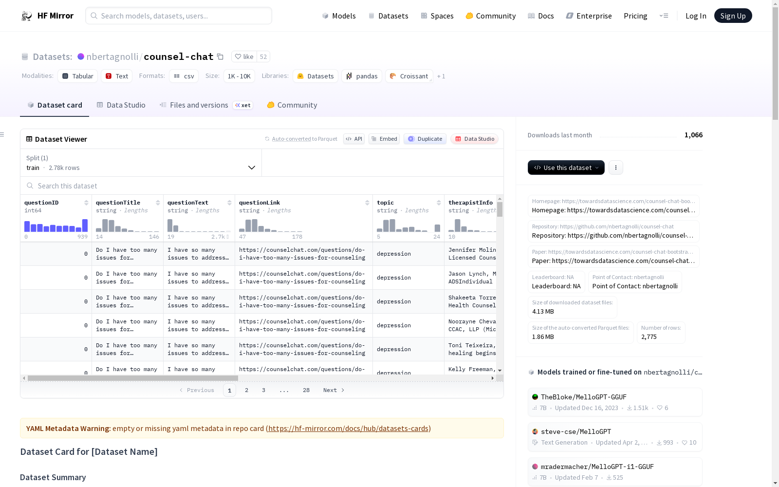Click the like count 52
Viewport: 779px width, 487px height.
(263, 56)
